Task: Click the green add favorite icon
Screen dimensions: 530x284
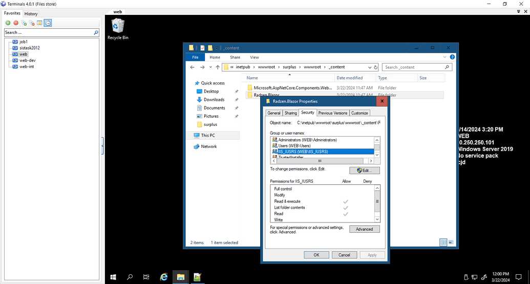Action: click(x=8, y=23)
